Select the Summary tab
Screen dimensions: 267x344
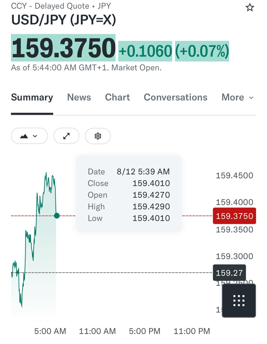tap(32, 97)
